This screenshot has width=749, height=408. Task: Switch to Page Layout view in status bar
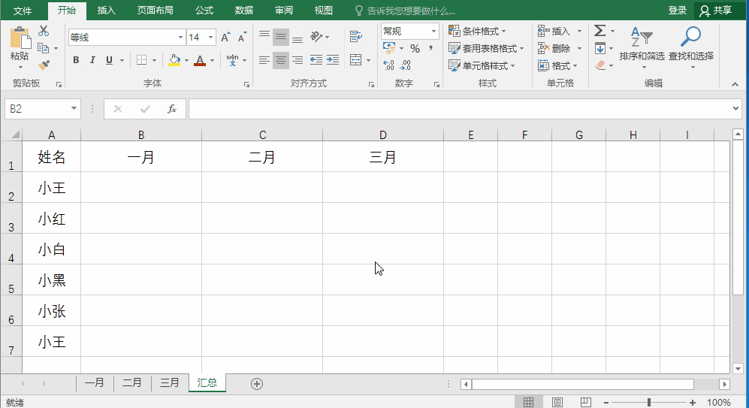tap(557, 402)
